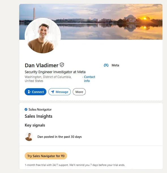This screenshot has width=167, height=173.
Task: Click the Dan Vladimer name heading
Action: click(x=42, y=65)
